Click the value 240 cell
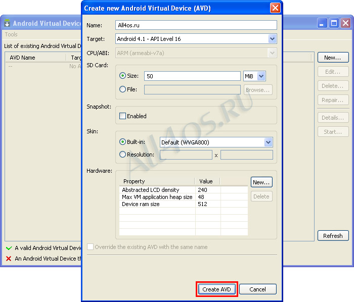Screen dimensions: 354x302 208,190
